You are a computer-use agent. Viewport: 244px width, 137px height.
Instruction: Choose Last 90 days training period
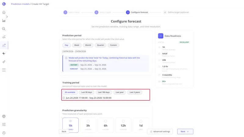pos(87,92)
